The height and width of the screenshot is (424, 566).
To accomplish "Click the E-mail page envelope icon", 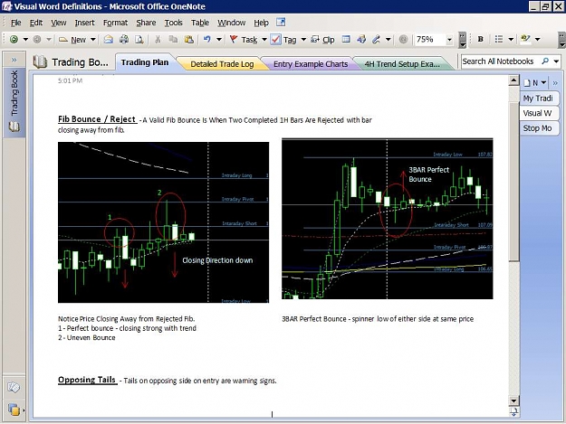I will point(109,39).
